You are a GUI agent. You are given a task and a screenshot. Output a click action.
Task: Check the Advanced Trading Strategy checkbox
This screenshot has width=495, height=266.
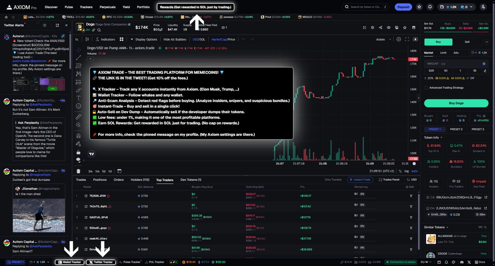426,88
